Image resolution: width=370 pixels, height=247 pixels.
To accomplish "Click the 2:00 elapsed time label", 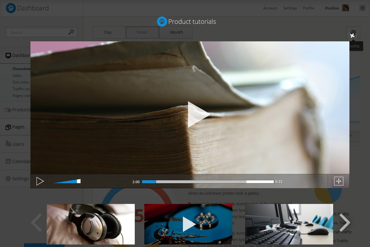I will 136,182.
